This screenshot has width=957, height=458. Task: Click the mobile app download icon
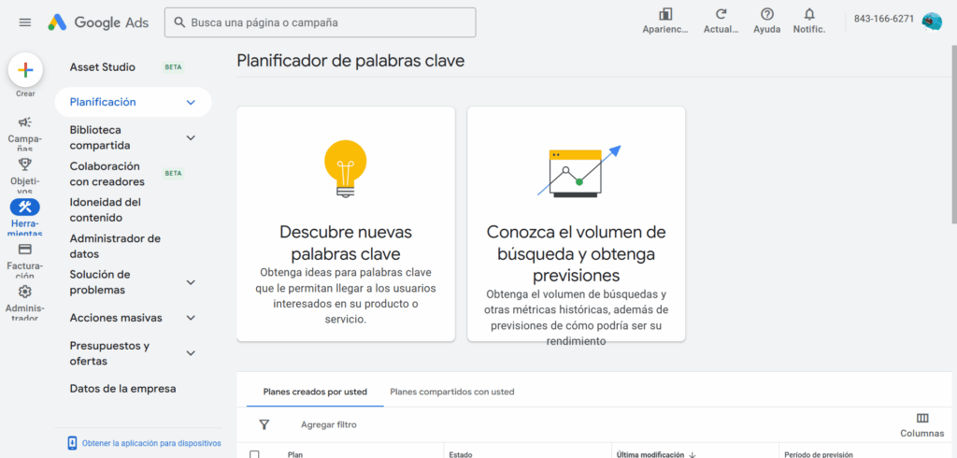[72, 443]
